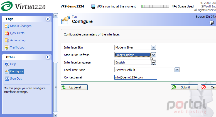Click the Sign Out link

(16, 78)
